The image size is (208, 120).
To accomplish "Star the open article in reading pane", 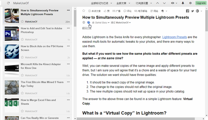I will tap(83, 11).
